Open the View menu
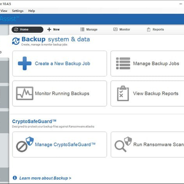 (4, 11)
